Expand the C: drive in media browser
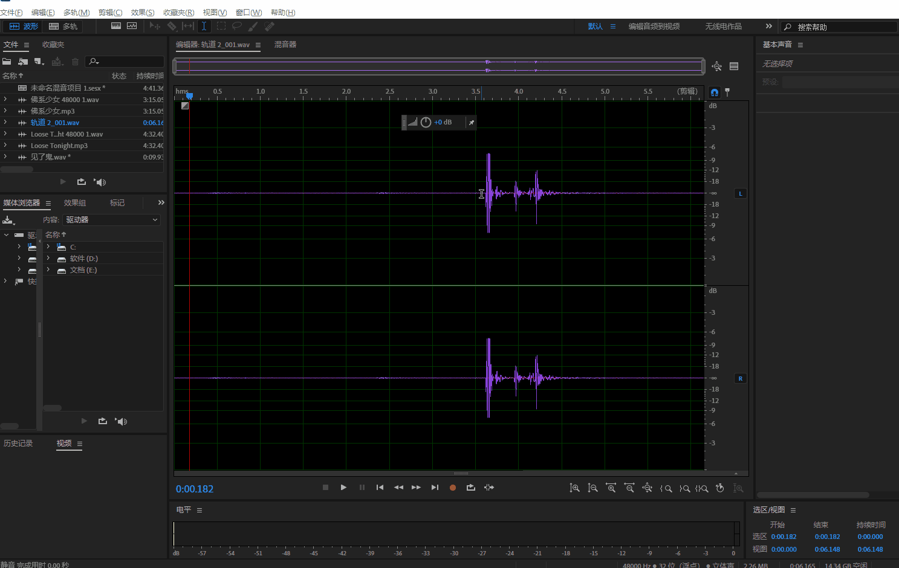 click(48, 247)
